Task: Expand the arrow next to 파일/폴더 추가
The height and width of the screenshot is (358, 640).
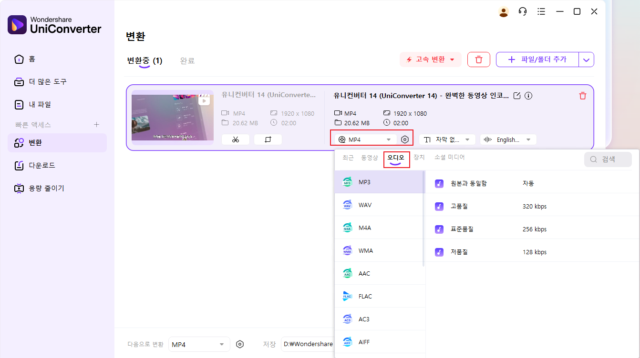Action: (587, 60)
